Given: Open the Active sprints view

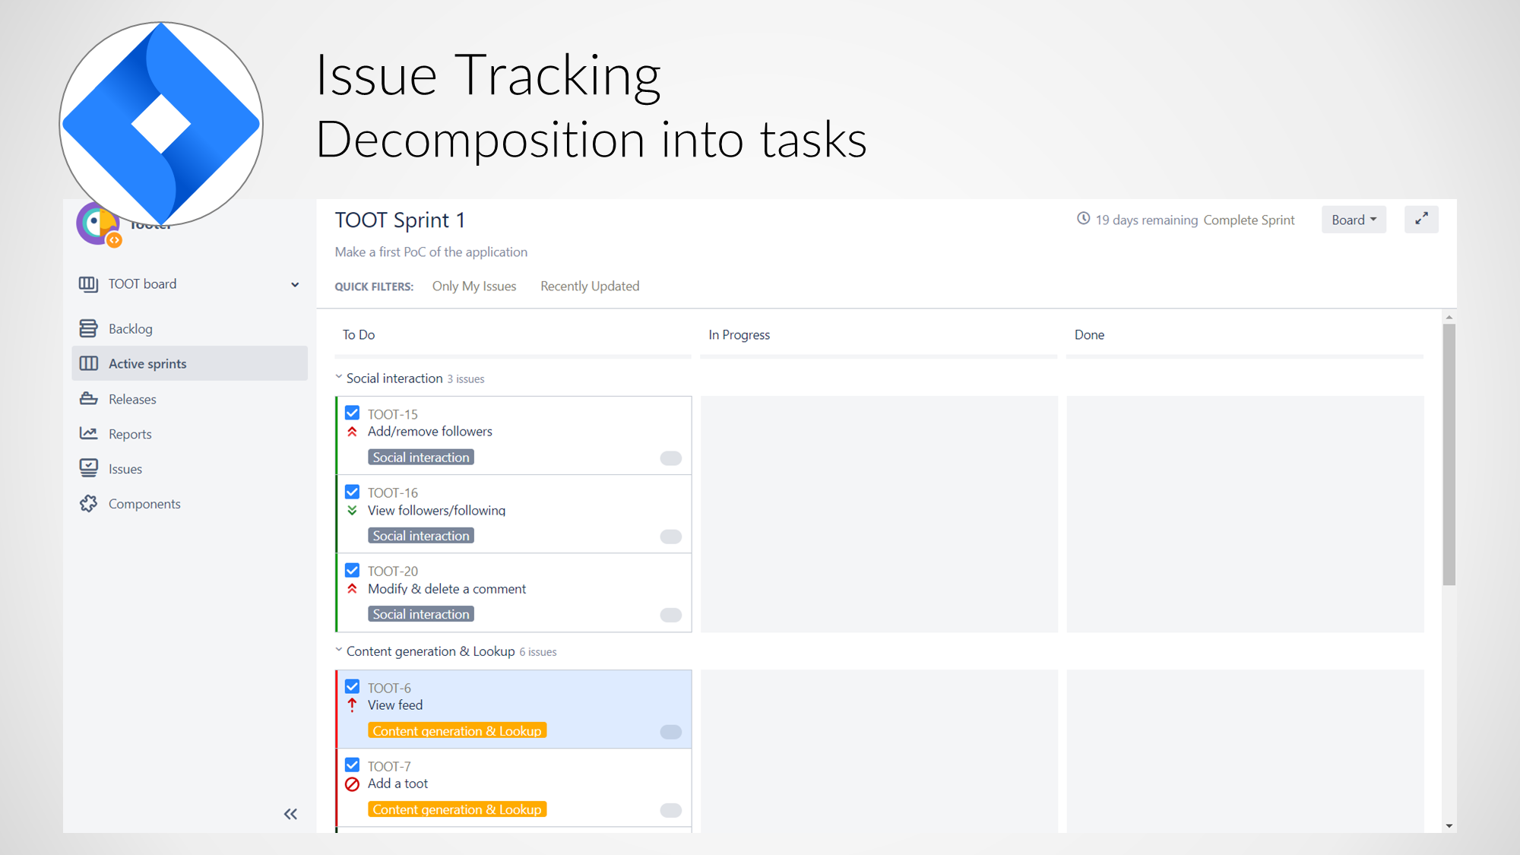Looking at the screenshot, I should [x=147, y=363].
